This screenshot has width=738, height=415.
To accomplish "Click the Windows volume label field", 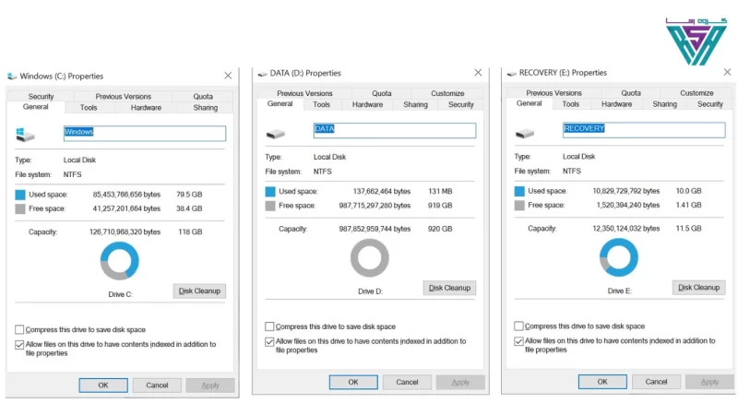I will click(145, 134).
